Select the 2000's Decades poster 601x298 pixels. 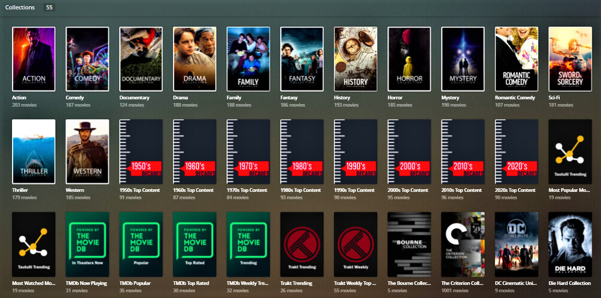tap(409, 151)
